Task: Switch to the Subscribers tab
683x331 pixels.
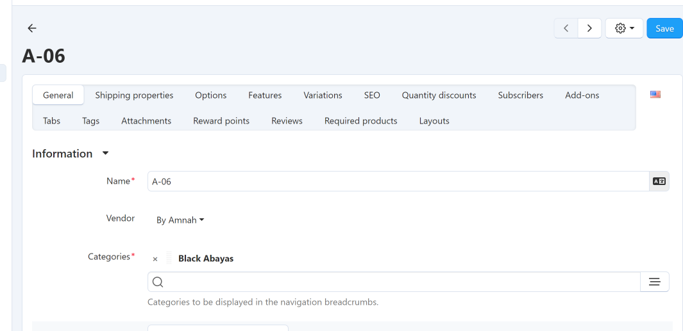Action: point(521,95)
